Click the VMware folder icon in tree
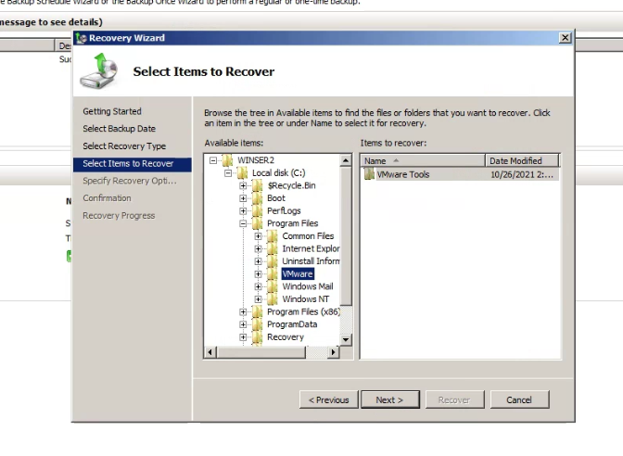This screenshot has width=623, height=456. [x=273, y=274]
